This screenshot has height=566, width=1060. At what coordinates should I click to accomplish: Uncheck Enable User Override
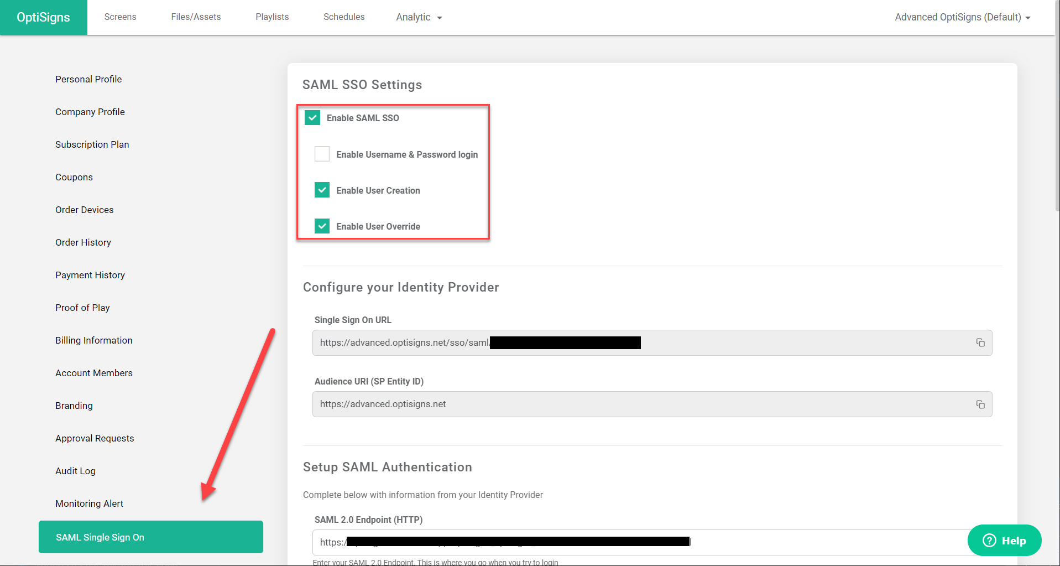(x=322, y=226)
